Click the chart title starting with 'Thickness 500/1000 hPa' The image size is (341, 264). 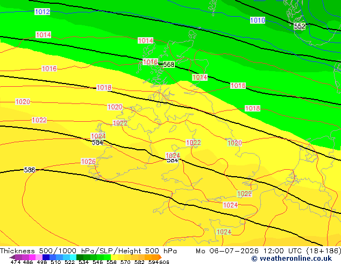(x=88, y=251)
